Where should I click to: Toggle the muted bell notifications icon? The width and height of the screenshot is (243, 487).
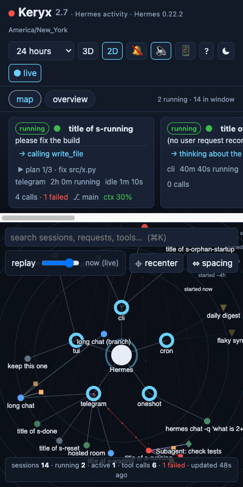point(137,51)
